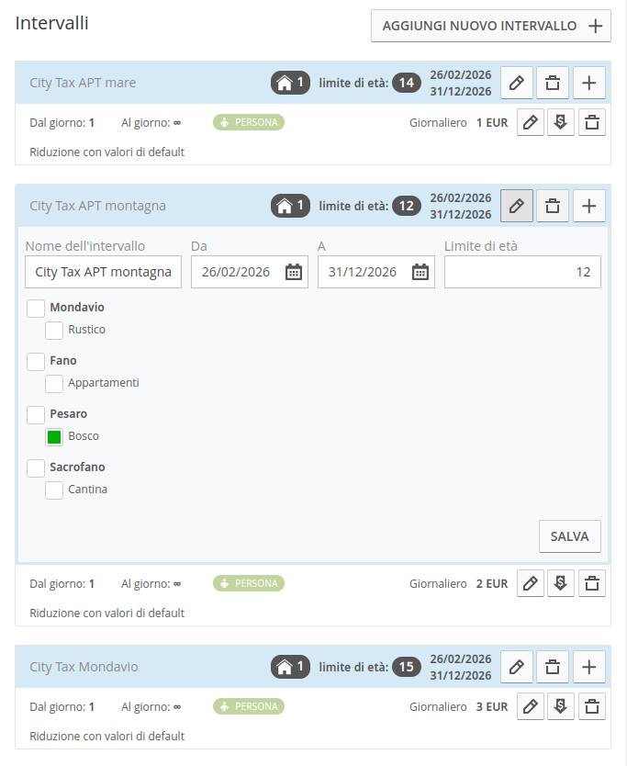Check the Mondavio checkbox
The width and height of the screenshot is (627, 766).
pyautogui.click(x=36, y=308)
